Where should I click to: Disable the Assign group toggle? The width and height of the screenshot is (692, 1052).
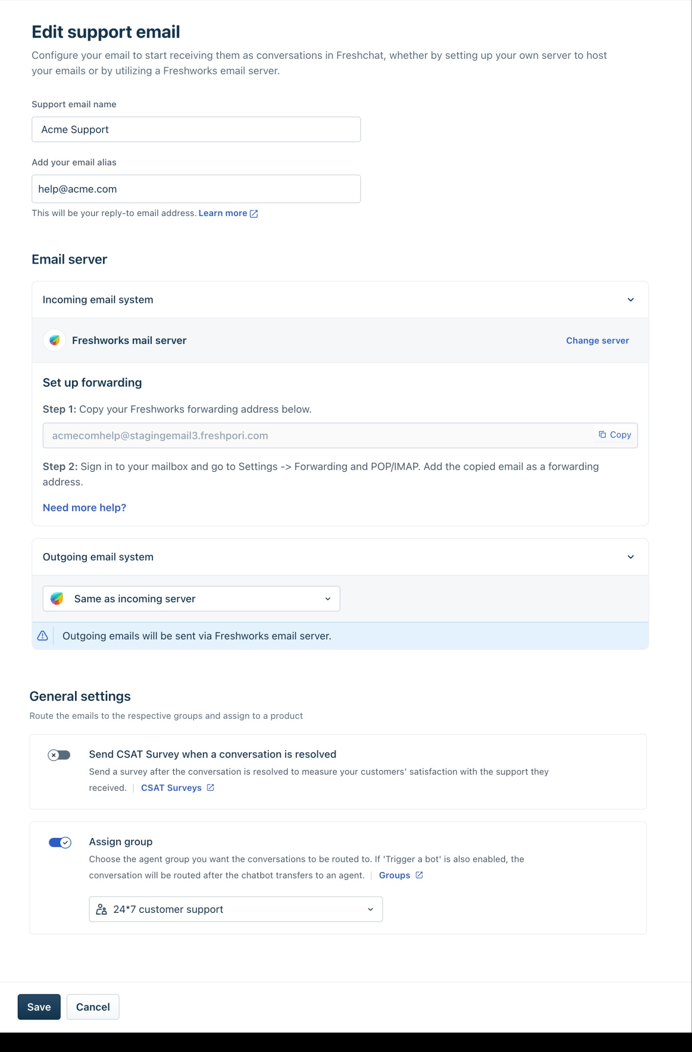(x=60, y=842)
